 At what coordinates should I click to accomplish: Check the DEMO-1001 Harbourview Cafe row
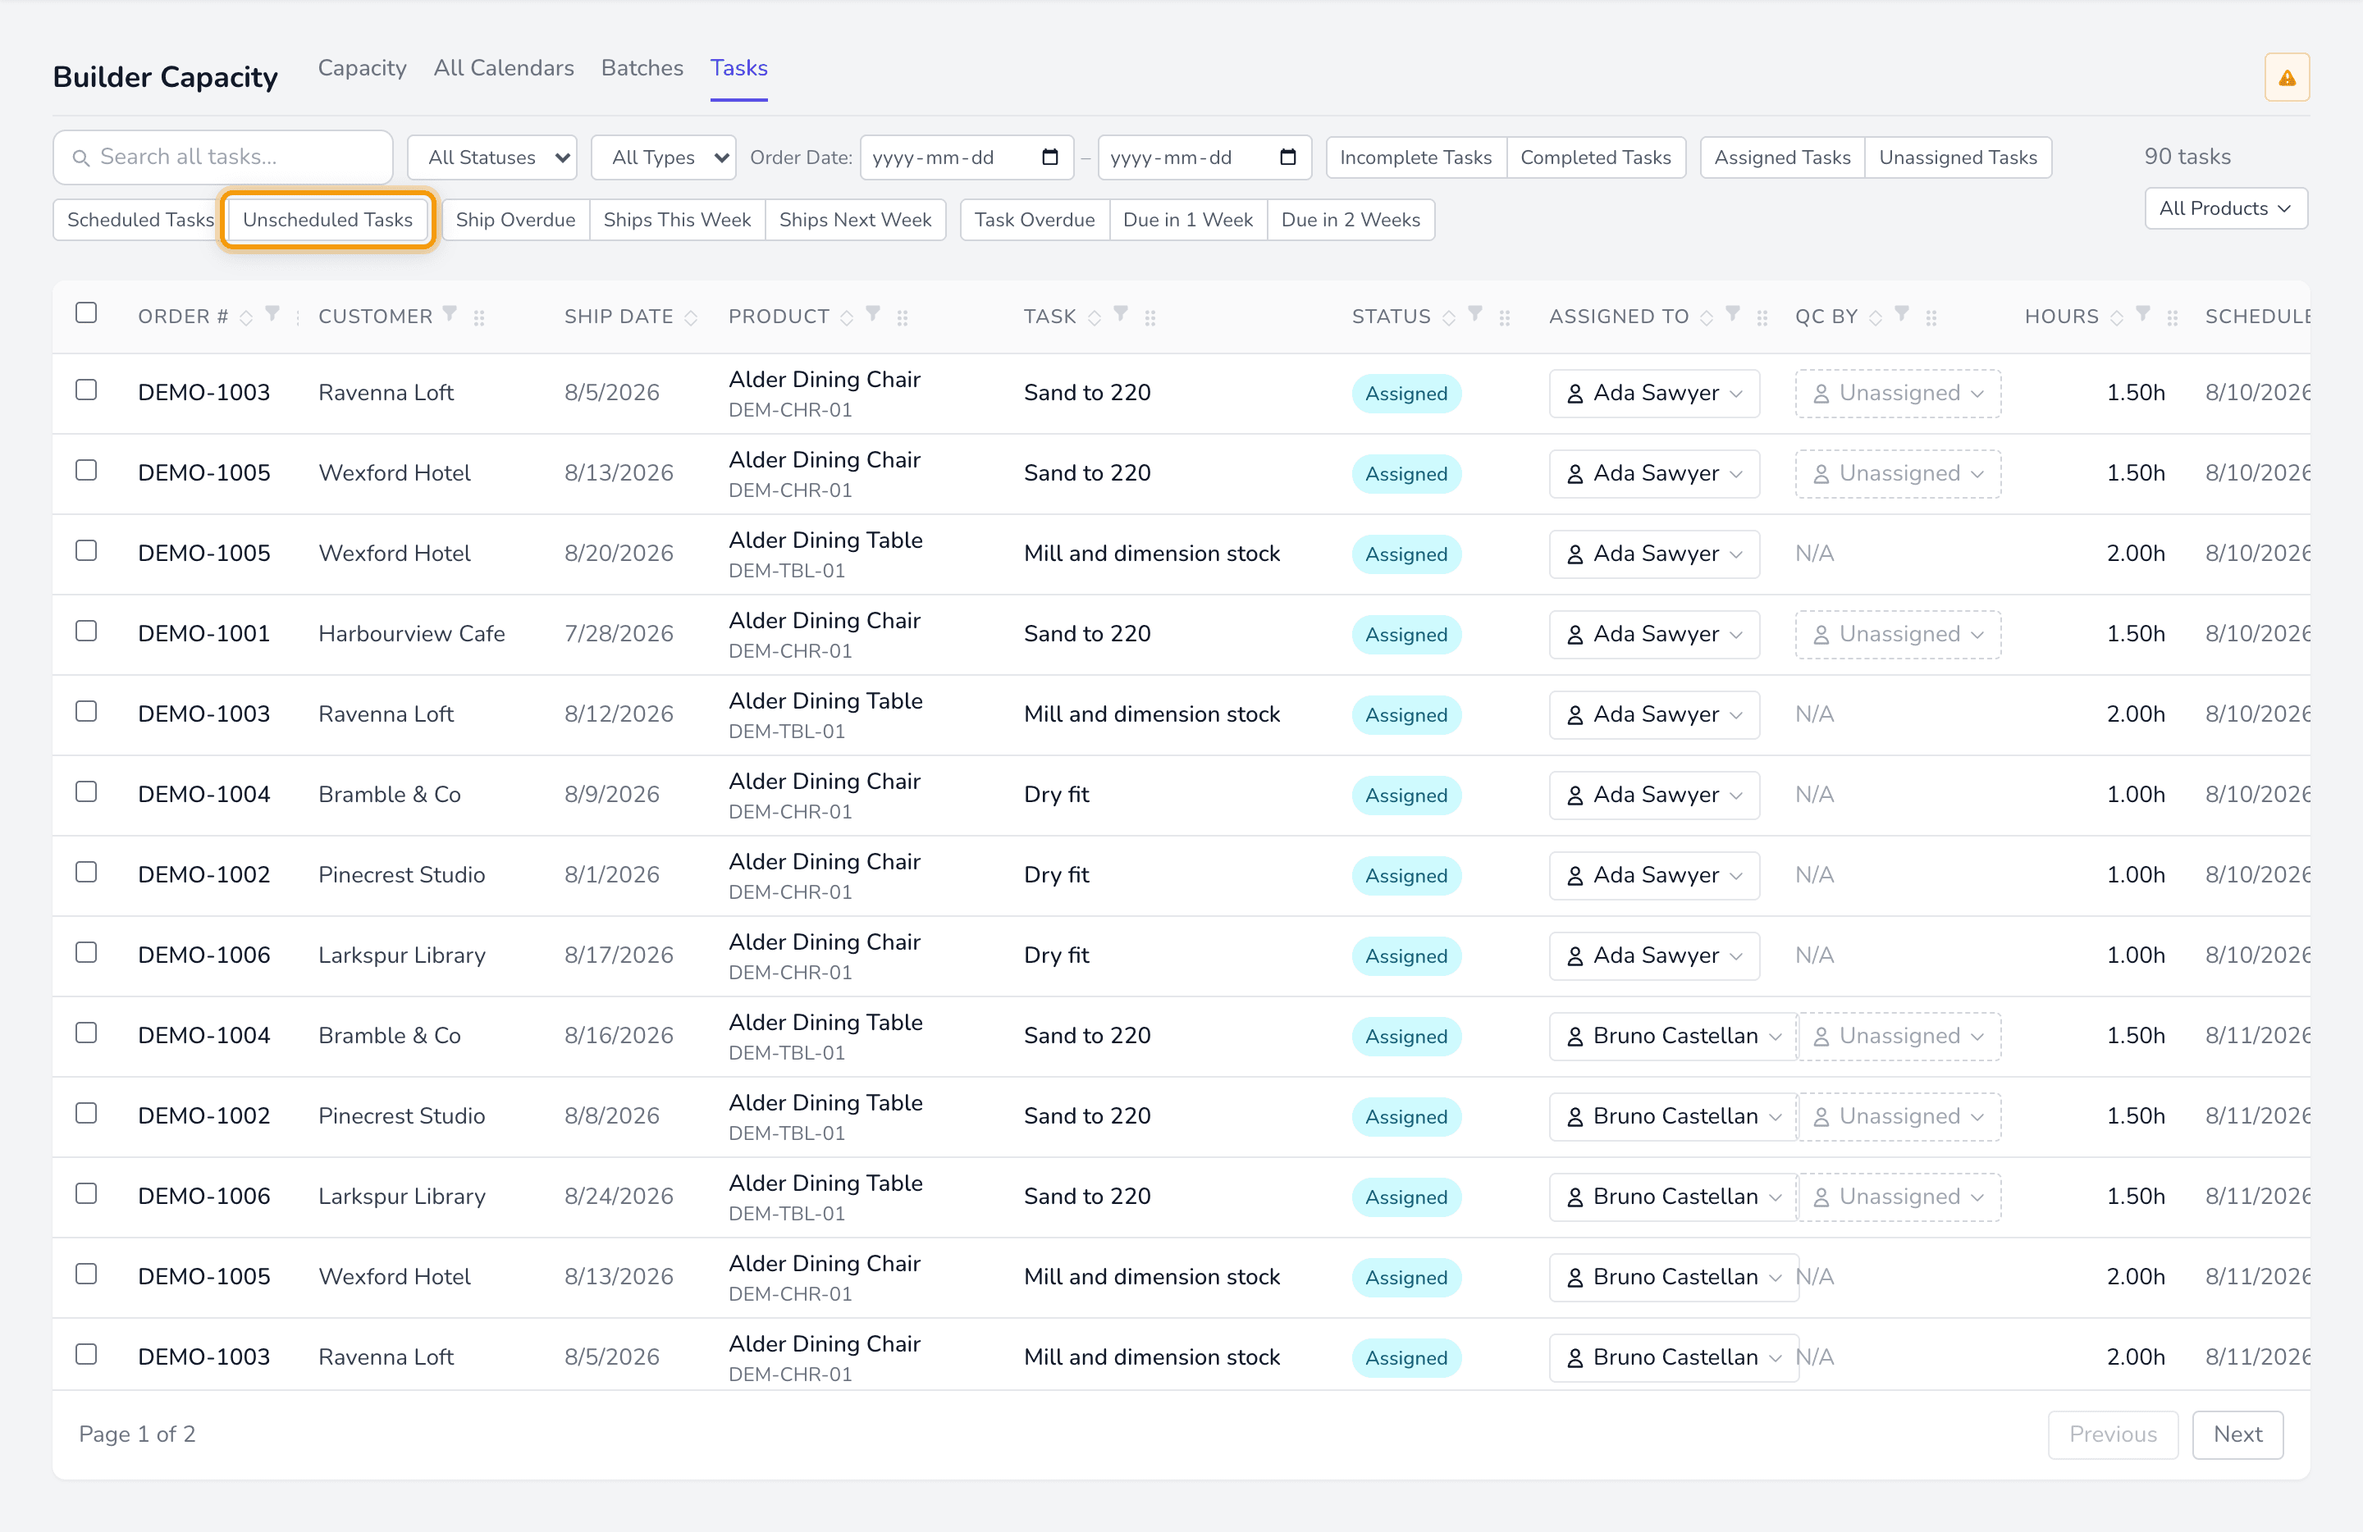click(86, 631)
